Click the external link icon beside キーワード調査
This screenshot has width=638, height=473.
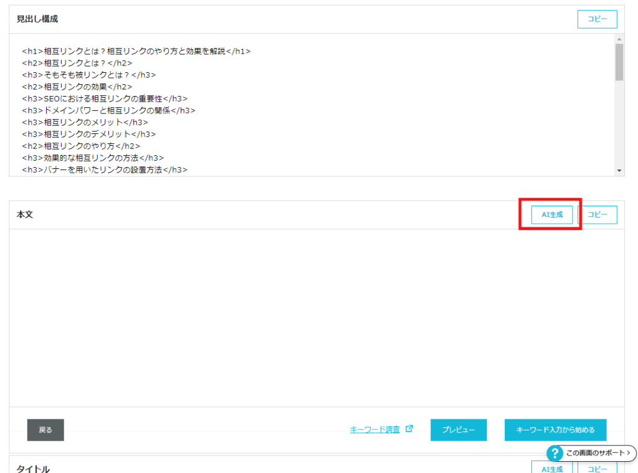pos(409,429)
